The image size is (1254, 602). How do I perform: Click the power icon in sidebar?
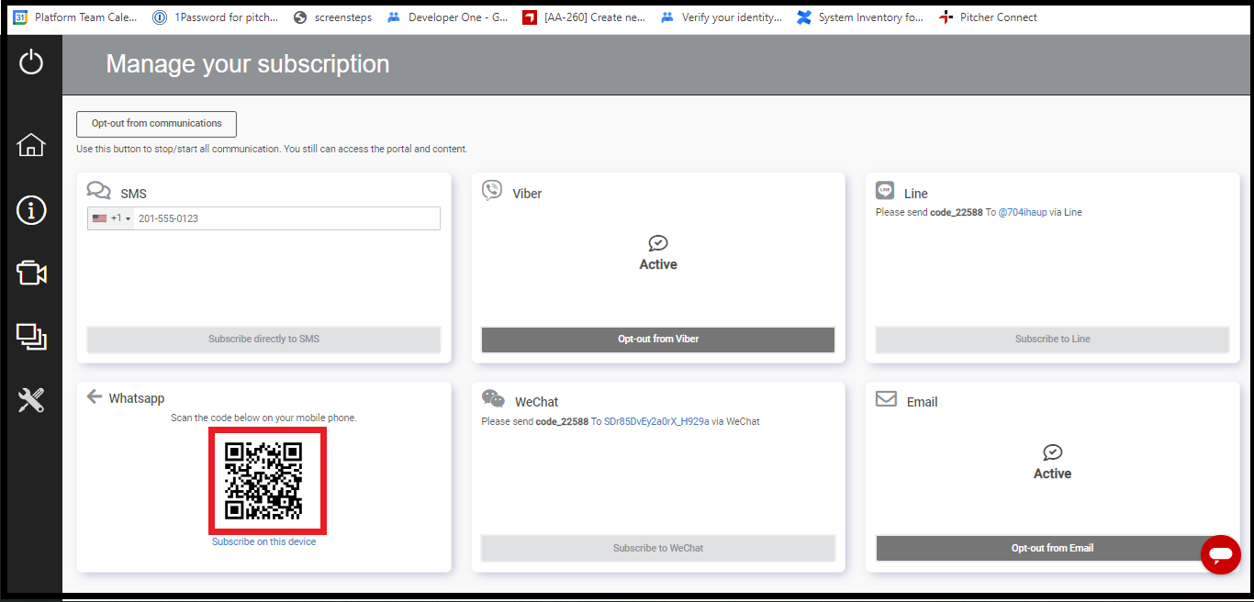pos(31,62)
